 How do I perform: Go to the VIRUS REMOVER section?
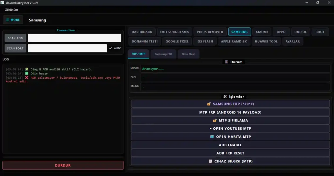pos(210,32)
